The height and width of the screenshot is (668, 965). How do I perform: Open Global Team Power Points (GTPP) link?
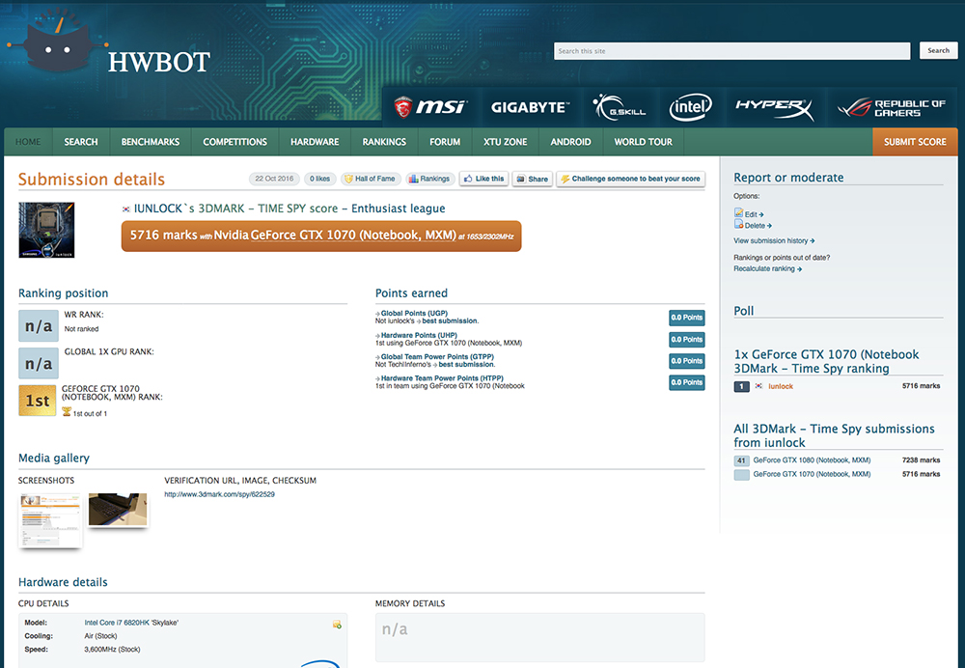(437, 357)
